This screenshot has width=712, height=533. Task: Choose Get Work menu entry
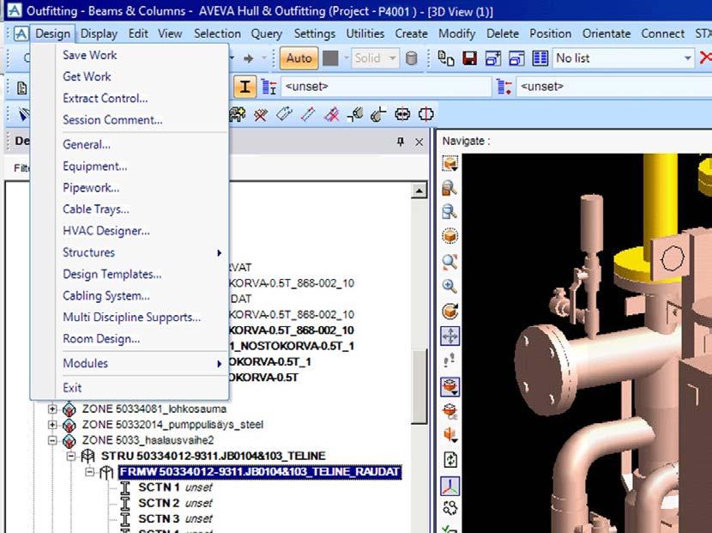point(87,76)
